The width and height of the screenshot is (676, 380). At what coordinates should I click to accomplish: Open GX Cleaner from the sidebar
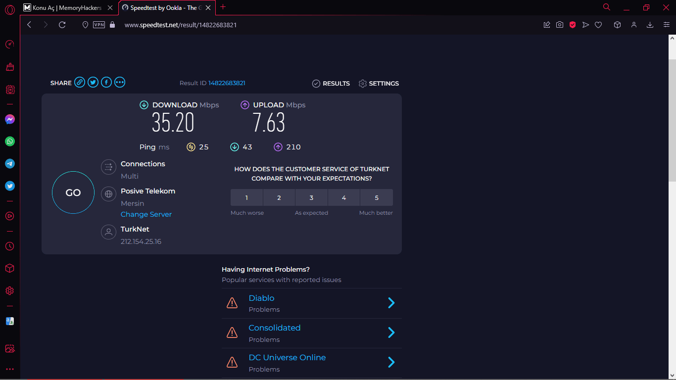point(10,67)
